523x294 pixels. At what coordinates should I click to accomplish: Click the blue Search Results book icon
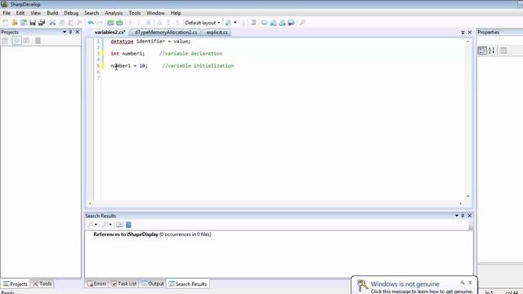pyautogui.click(x=128, y=225)
